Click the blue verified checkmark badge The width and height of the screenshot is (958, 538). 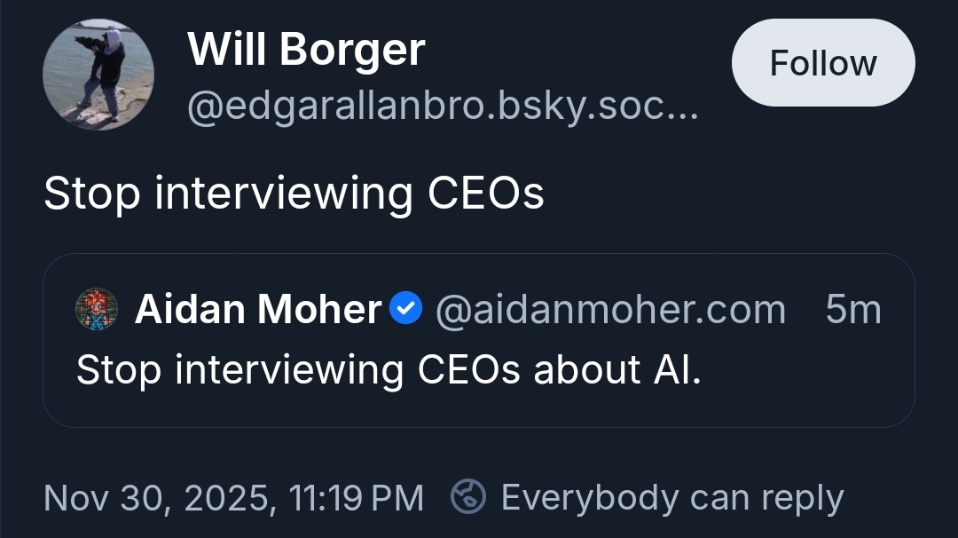(406, 310)
